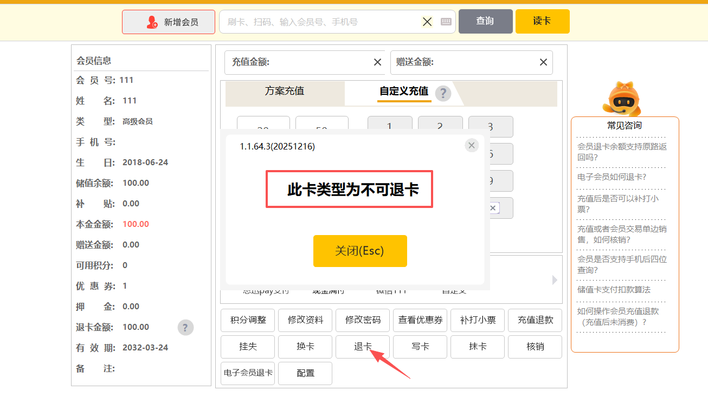Viewport: 708px width, 410px height.
Task: Focus the member number search input field
Action: click(320, 22)
